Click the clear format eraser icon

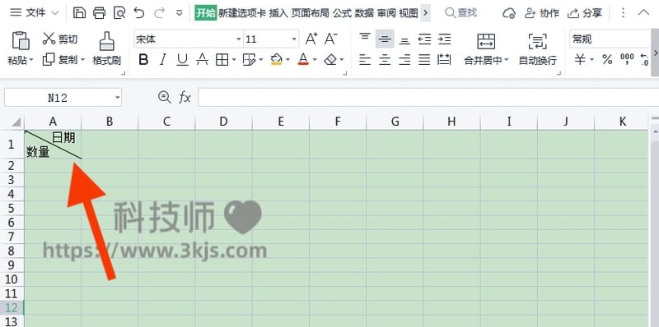(331, 60)
